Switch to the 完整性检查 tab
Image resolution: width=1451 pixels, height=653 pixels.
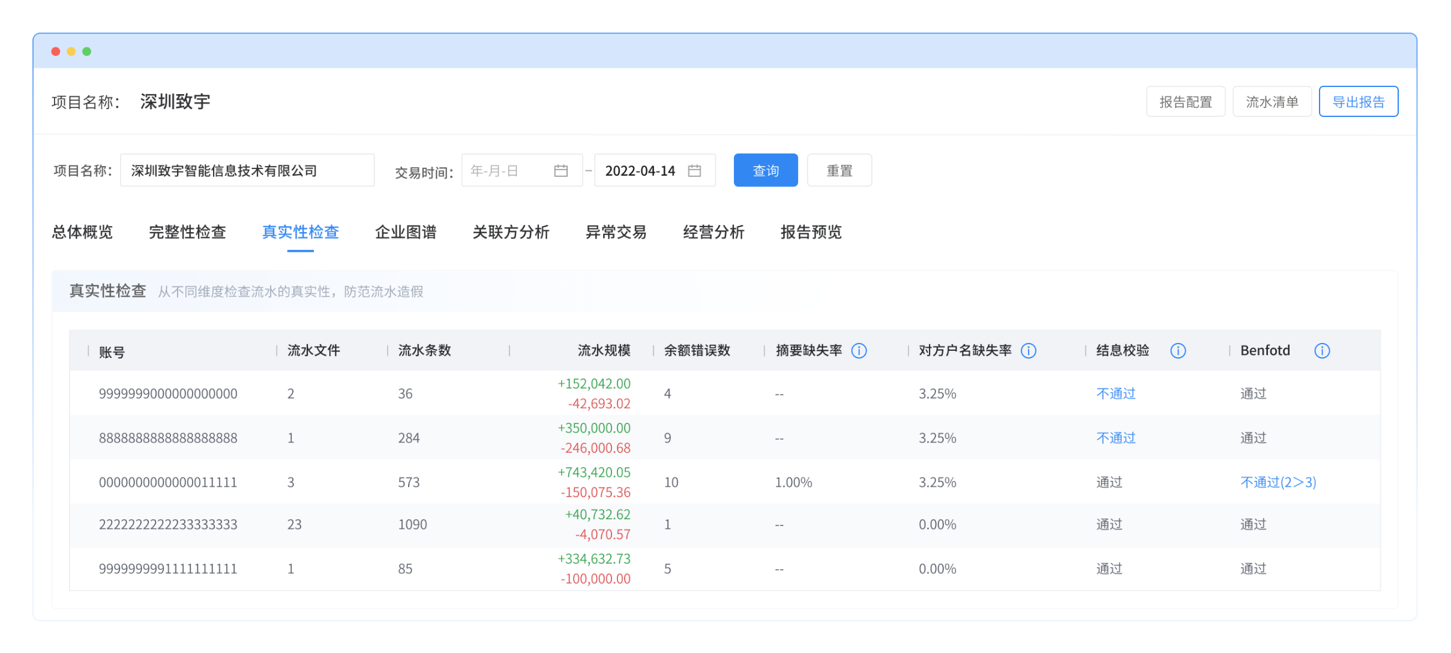tap(187, 232)
